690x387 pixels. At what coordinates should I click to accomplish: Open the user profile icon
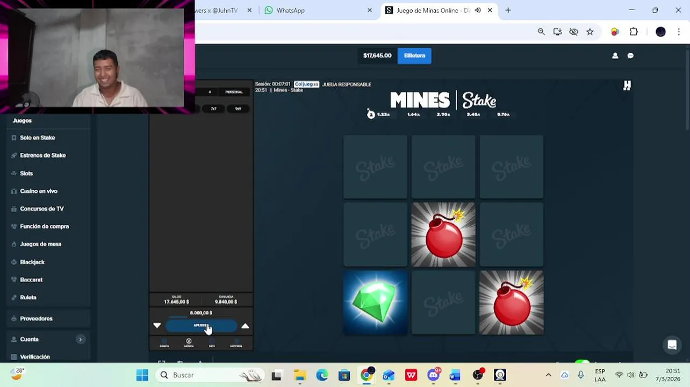pos(615,55)
